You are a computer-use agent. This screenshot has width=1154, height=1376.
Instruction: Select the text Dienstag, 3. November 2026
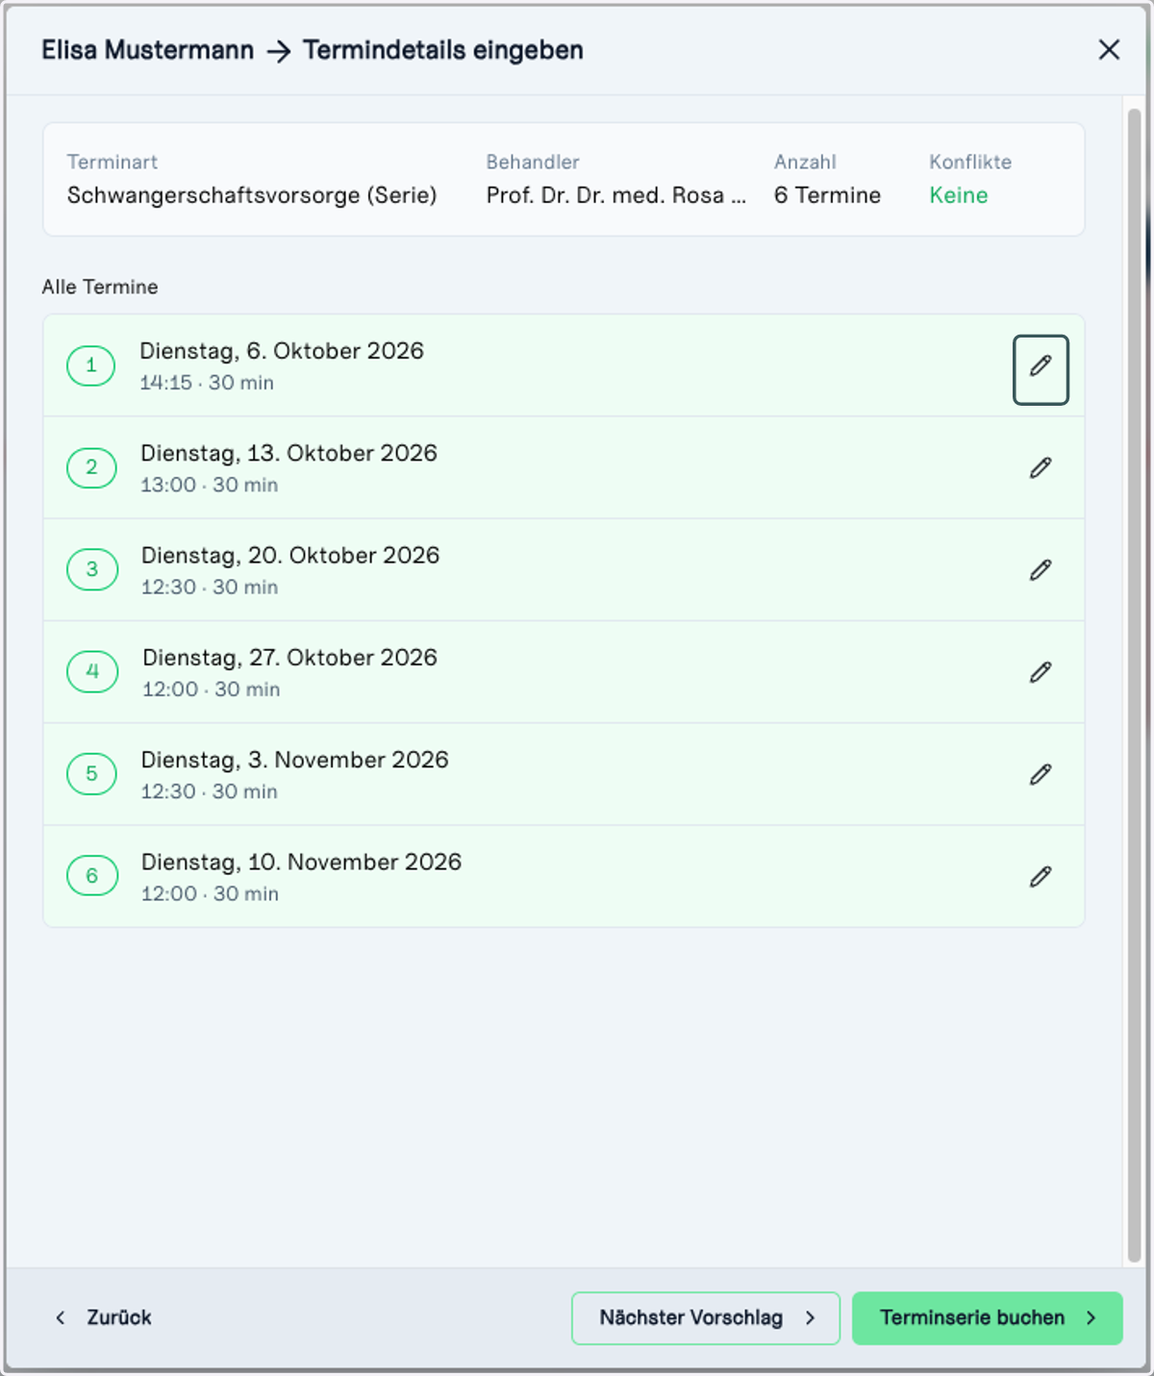tap(294, 760)
